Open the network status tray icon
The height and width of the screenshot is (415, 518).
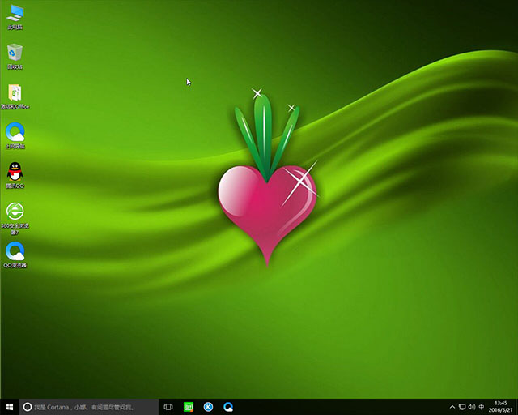[x=461, y=406]
